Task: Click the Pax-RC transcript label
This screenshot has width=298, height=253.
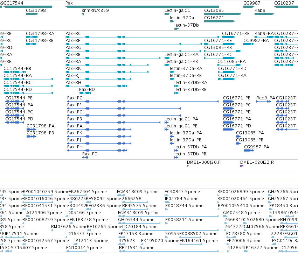Action: click(73, 34)
